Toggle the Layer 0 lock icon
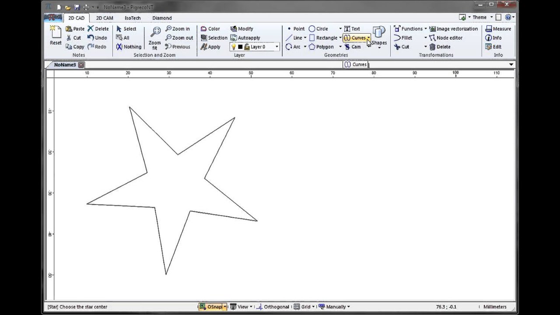 click(247, 47)
